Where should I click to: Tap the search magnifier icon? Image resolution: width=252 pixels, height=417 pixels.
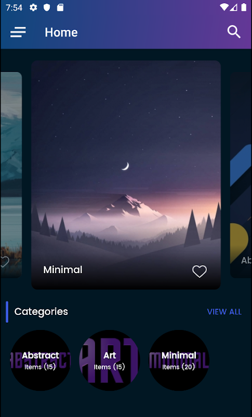click(234, 32)
